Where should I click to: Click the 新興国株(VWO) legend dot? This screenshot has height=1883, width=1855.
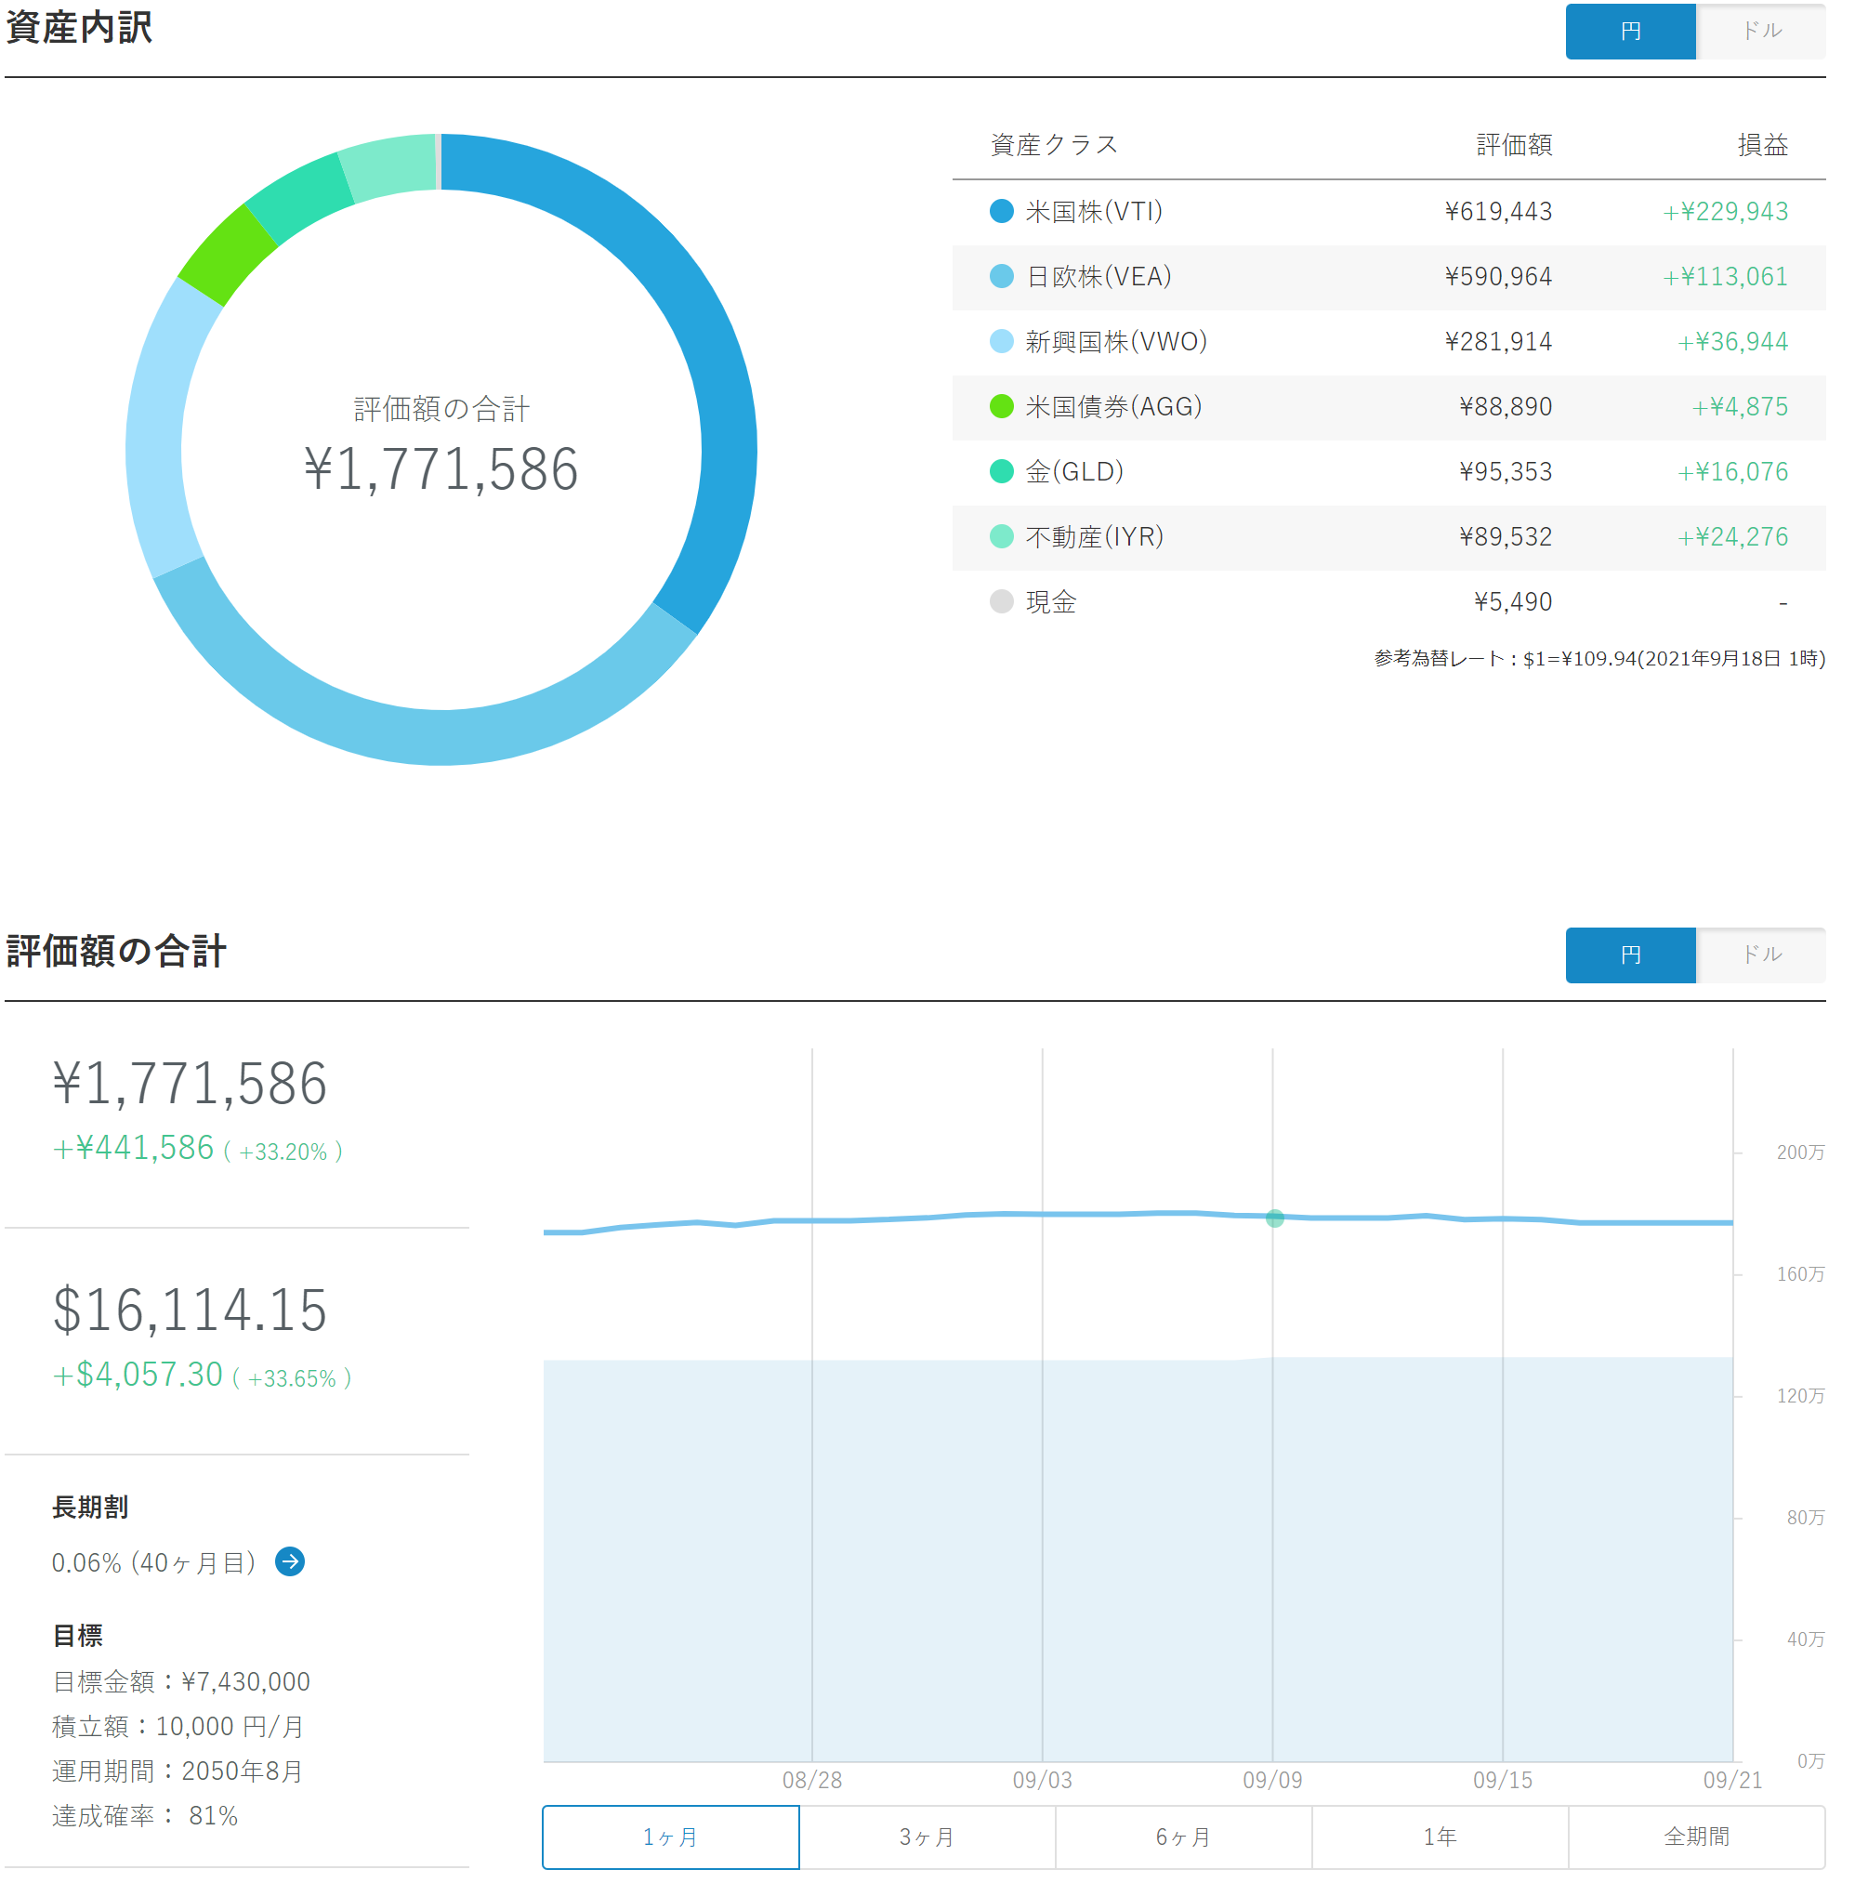[x=1003, y=342]
